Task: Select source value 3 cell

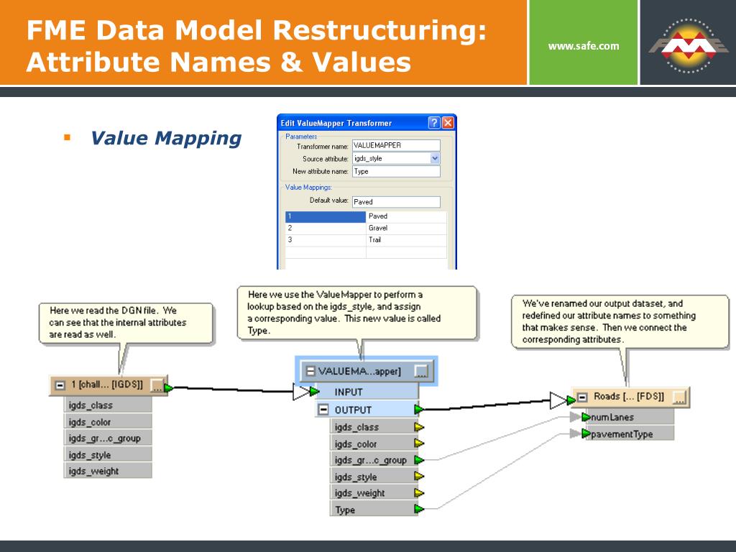Action: pyautogui.click(x=326, y=240)
